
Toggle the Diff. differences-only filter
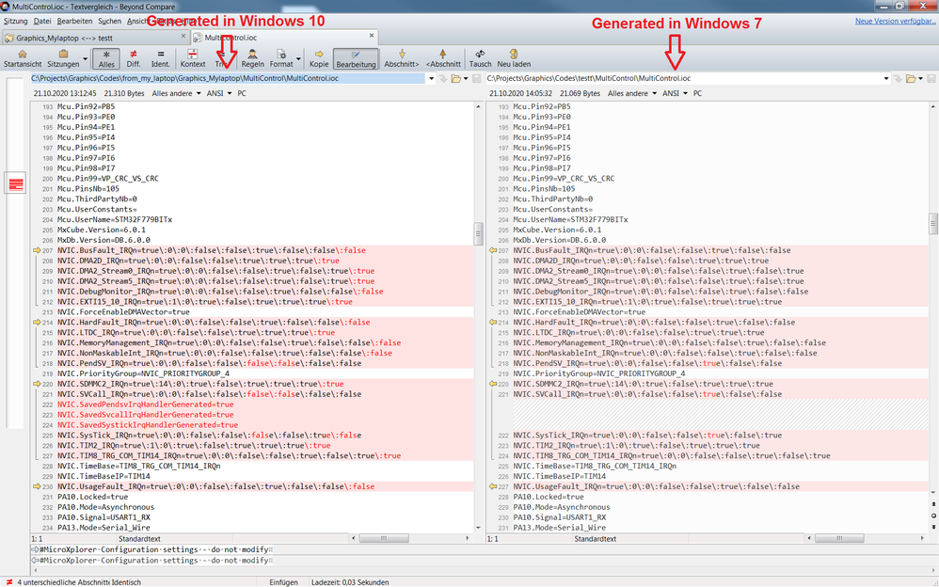(134, 58)
